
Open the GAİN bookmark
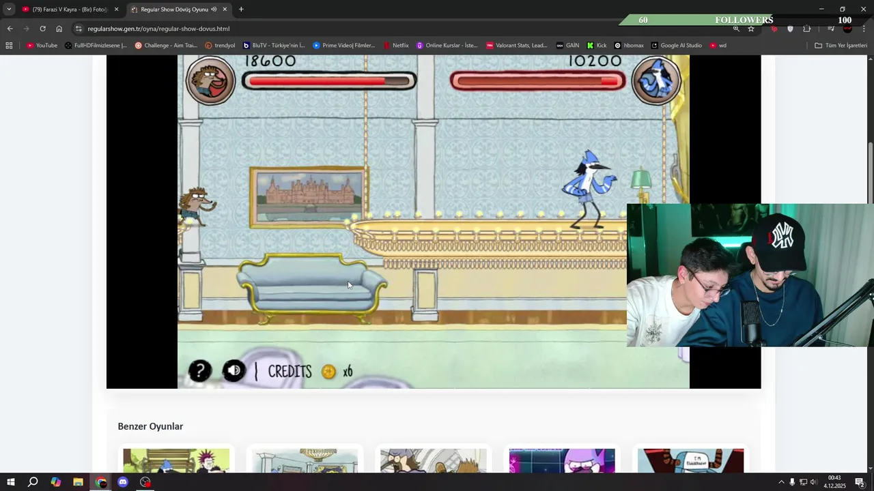pos(567,46)
